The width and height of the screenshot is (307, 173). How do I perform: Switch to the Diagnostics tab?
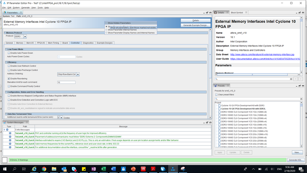(x=88, y=43)
